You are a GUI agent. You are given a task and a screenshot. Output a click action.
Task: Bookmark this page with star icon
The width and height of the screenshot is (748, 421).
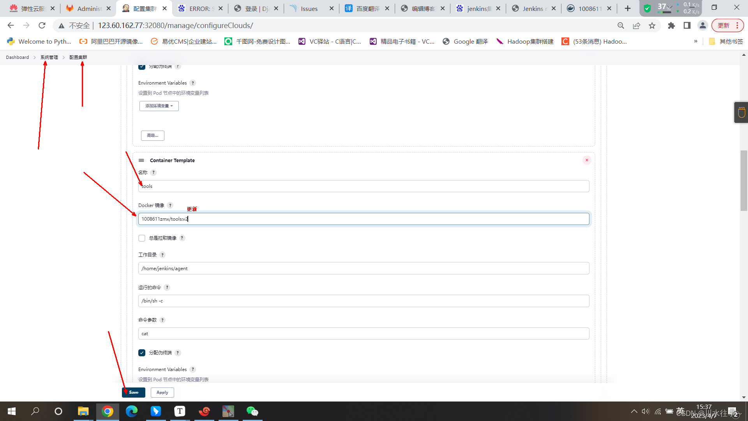tap(652, 26)
